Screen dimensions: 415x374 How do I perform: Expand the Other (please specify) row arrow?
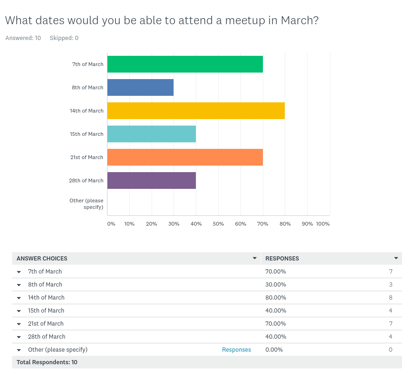tap(19, 350)
